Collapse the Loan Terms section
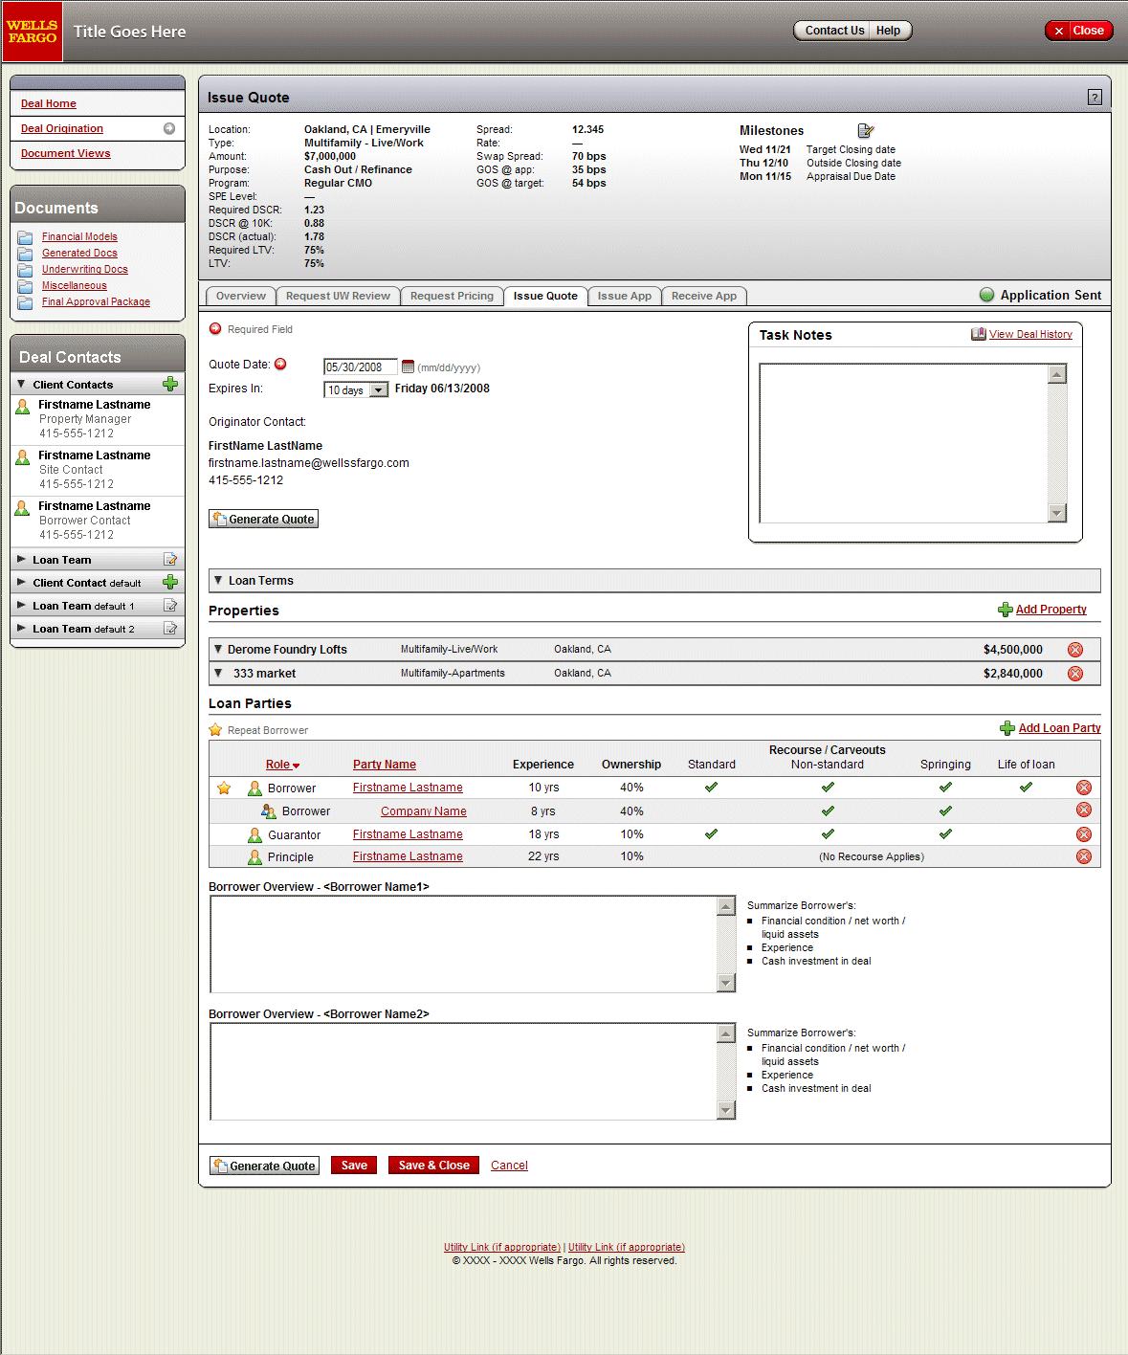Image resolution: width=1128 pixels, height=1355 pixels. [218, 581]
